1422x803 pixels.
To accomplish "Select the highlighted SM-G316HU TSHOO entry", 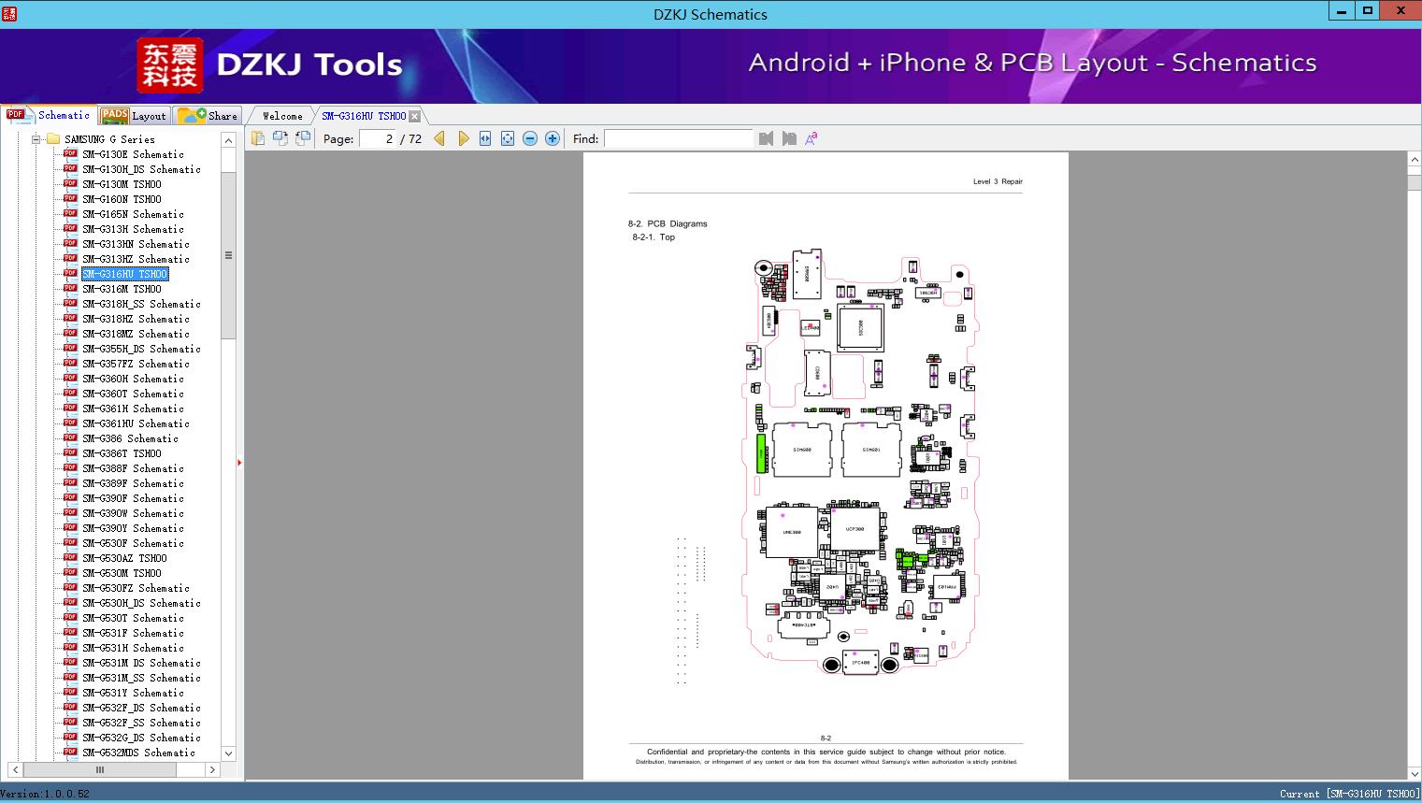I will [125, 274].
